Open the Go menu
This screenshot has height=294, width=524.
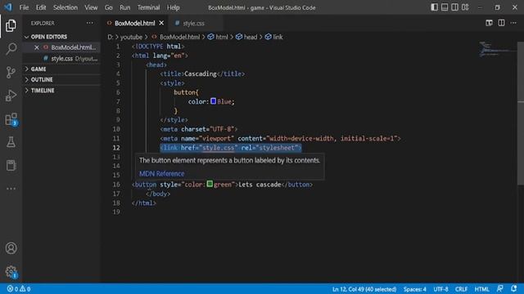[109, 7]
